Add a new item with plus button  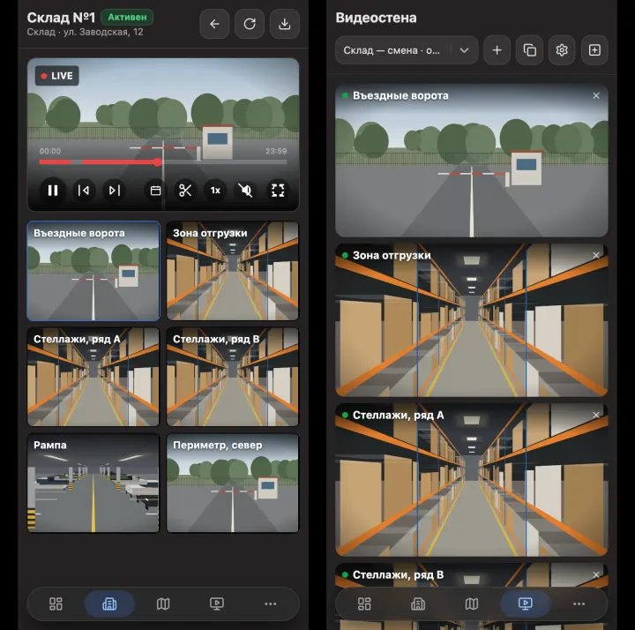click(x=497, y=50)
